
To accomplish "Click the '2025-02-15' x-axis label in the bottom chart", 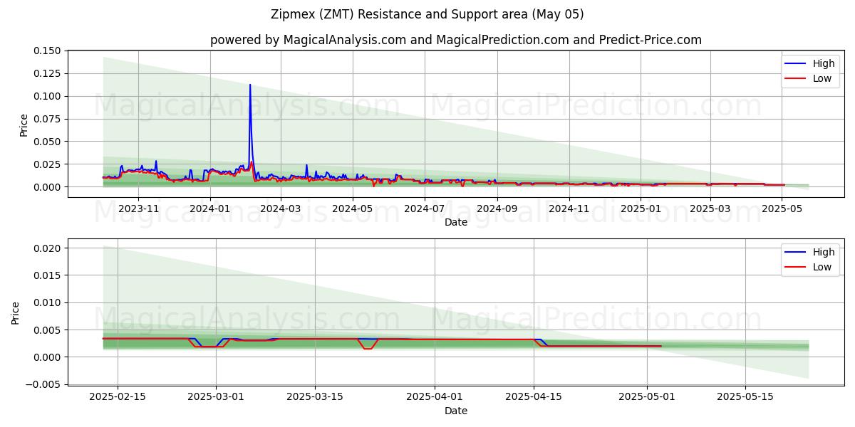I will pyautogui.click(x=118, y=397).
